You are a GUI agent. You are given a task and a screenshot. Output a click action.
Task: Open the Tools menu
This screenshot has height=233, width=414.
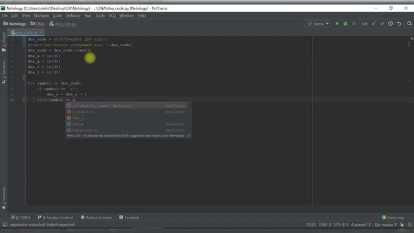pyautogui.click(x=100, y=16)
